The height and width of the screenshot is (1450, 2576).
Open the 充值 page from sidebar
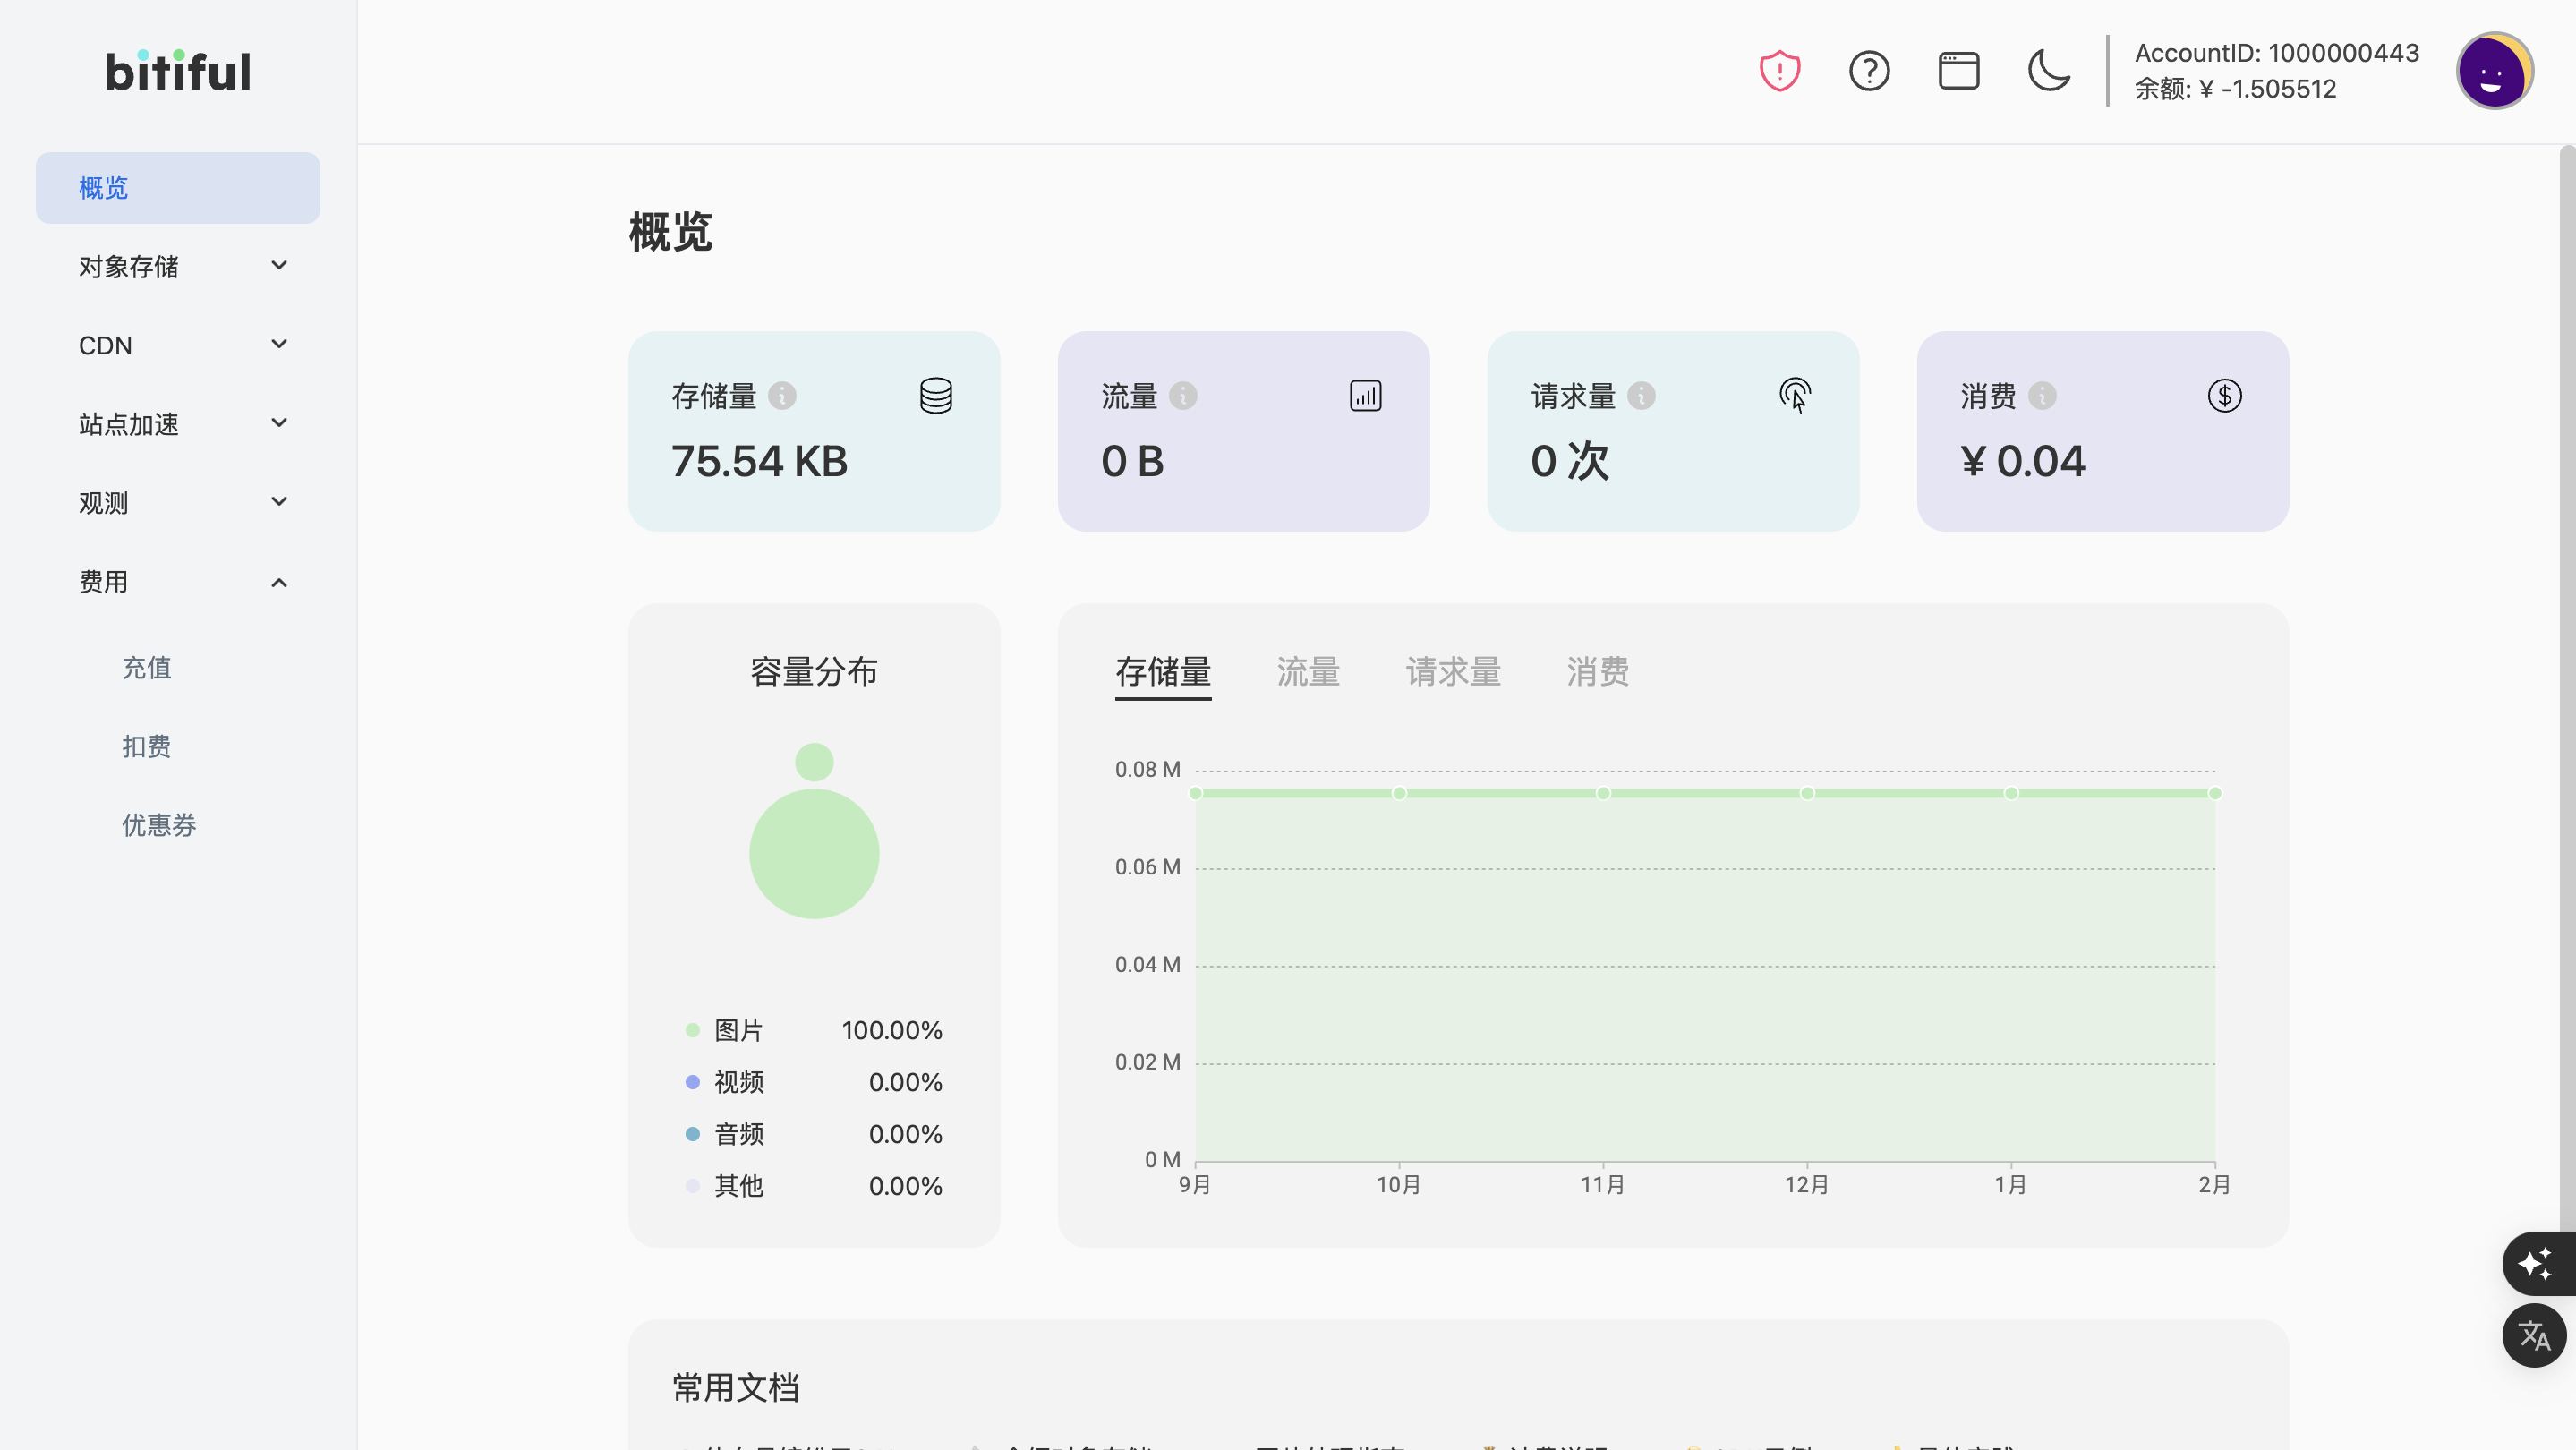point(147,667)
